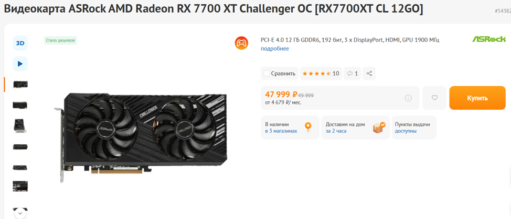Screen dimensions: 511x219
Task: Open the ASRock brand logo
Action: click(489, 39)
